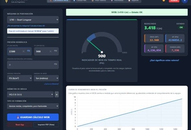Add a custom bit diameter with plus button

click(57, 94)
